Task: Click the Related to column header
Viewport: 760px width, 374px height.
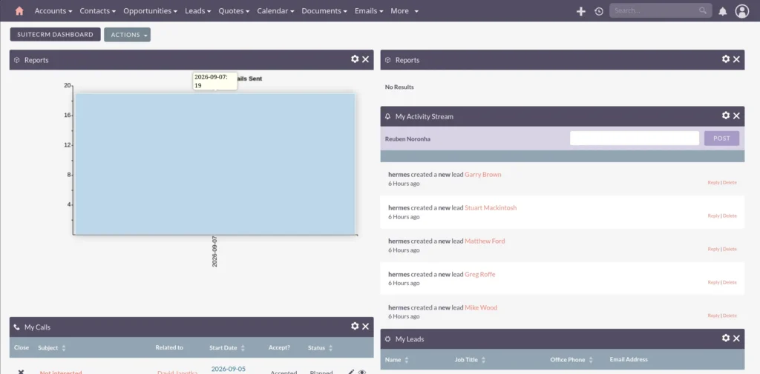Action: [x=169, y=348]
